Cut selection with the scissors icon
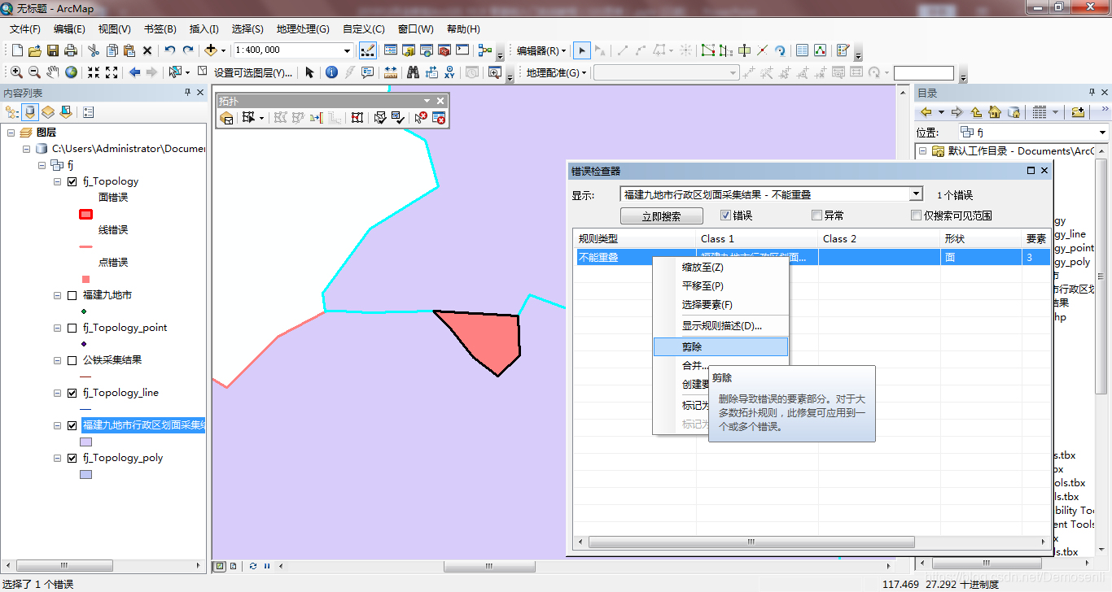The width and height of the screenshot is (1112, 592). coord(94,50)
